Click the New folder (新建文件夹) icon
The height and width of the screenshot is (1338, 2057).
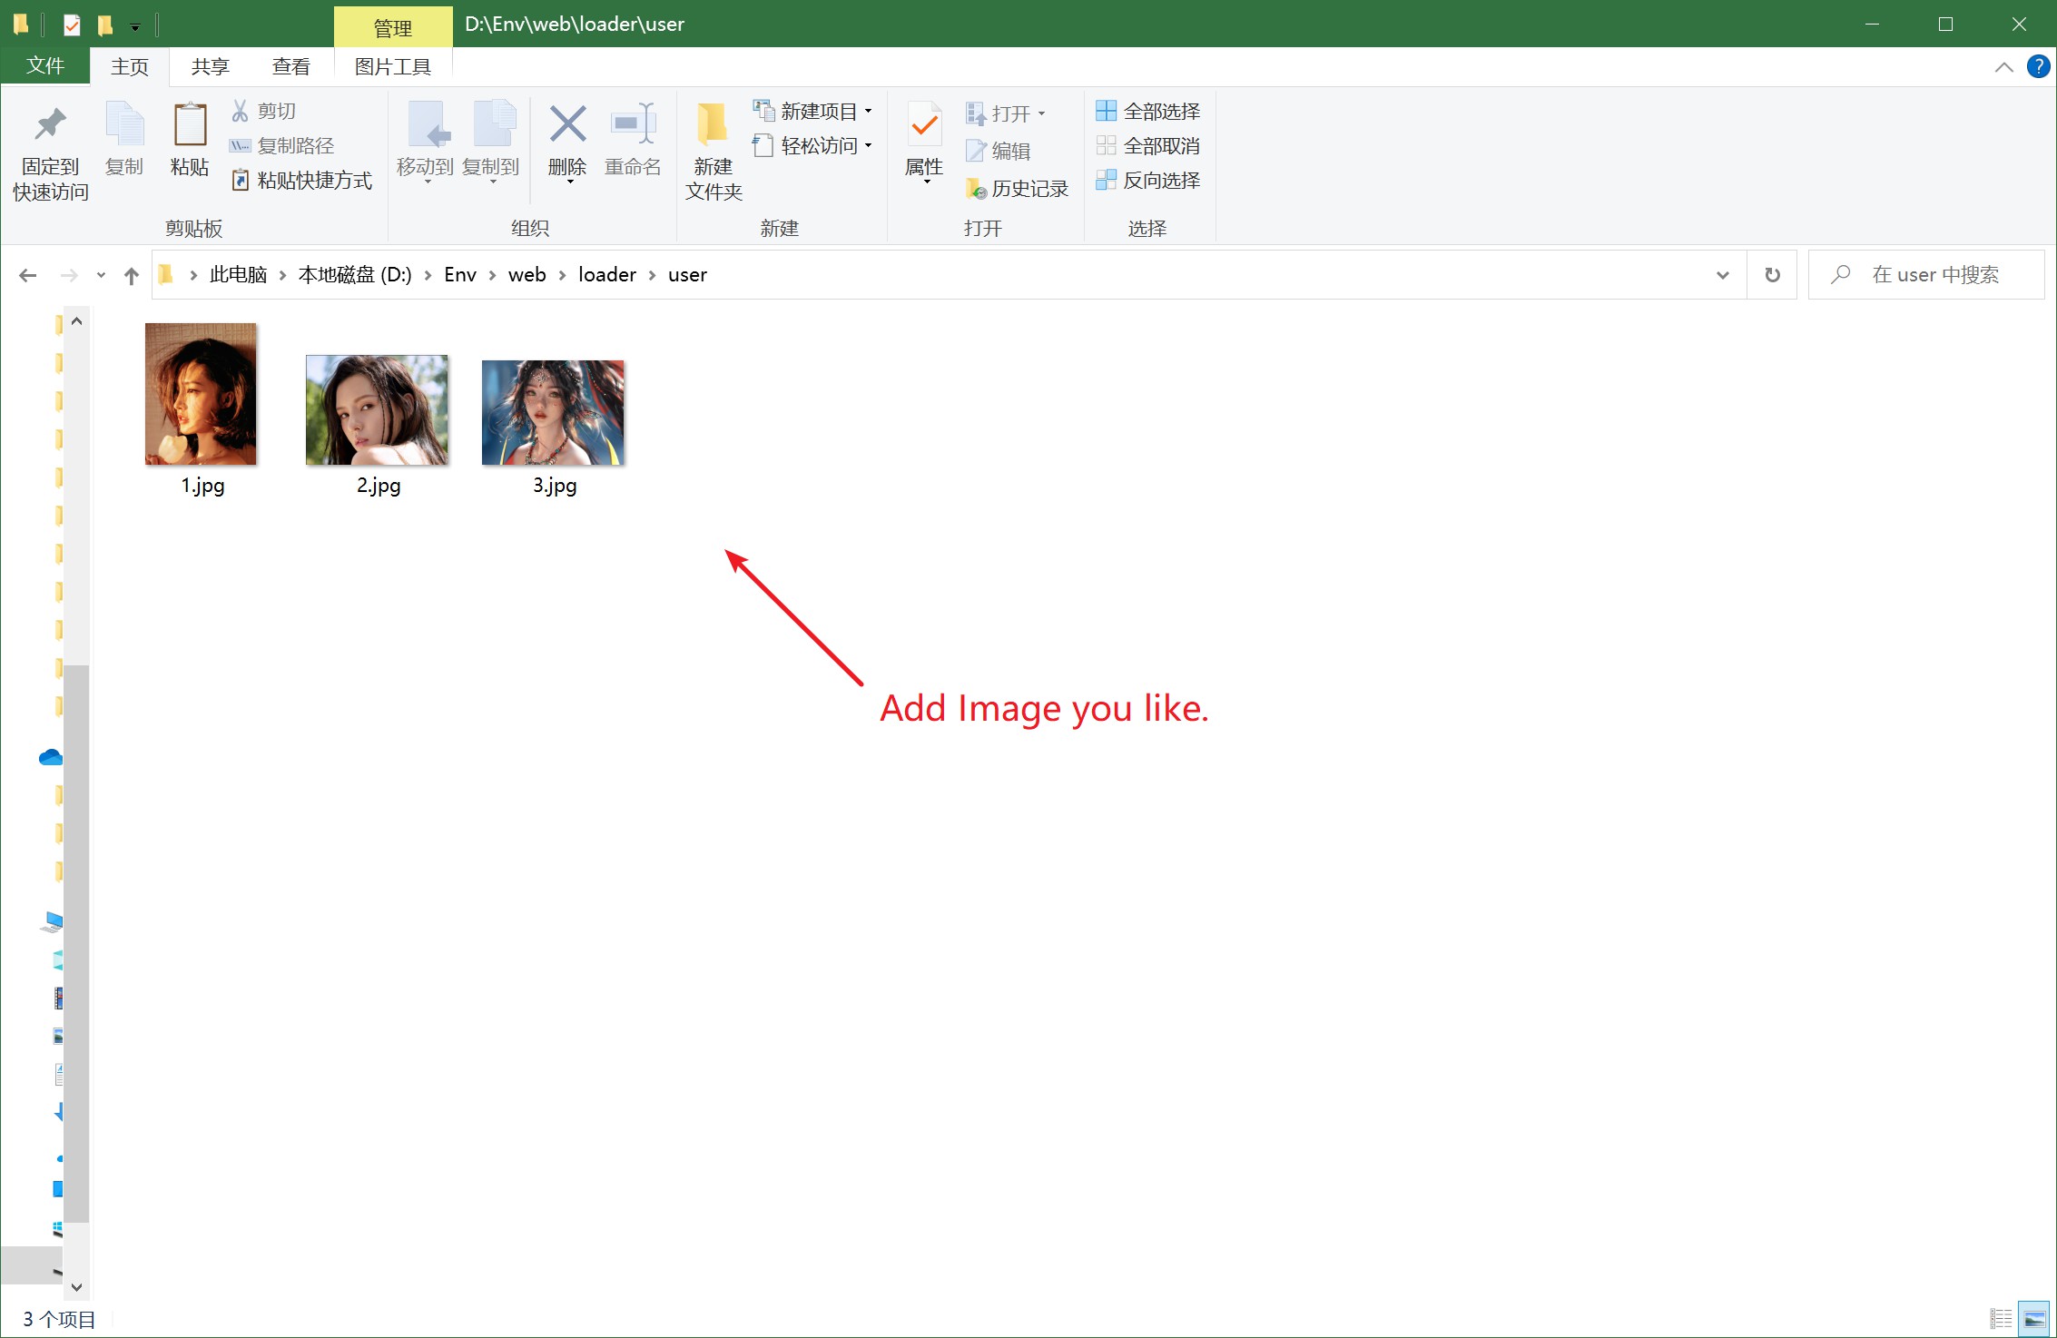713,125
